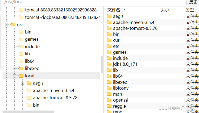
Task: Click apache-tomcat-8.5.78 folder icon in list
Action: pos(109,28)
